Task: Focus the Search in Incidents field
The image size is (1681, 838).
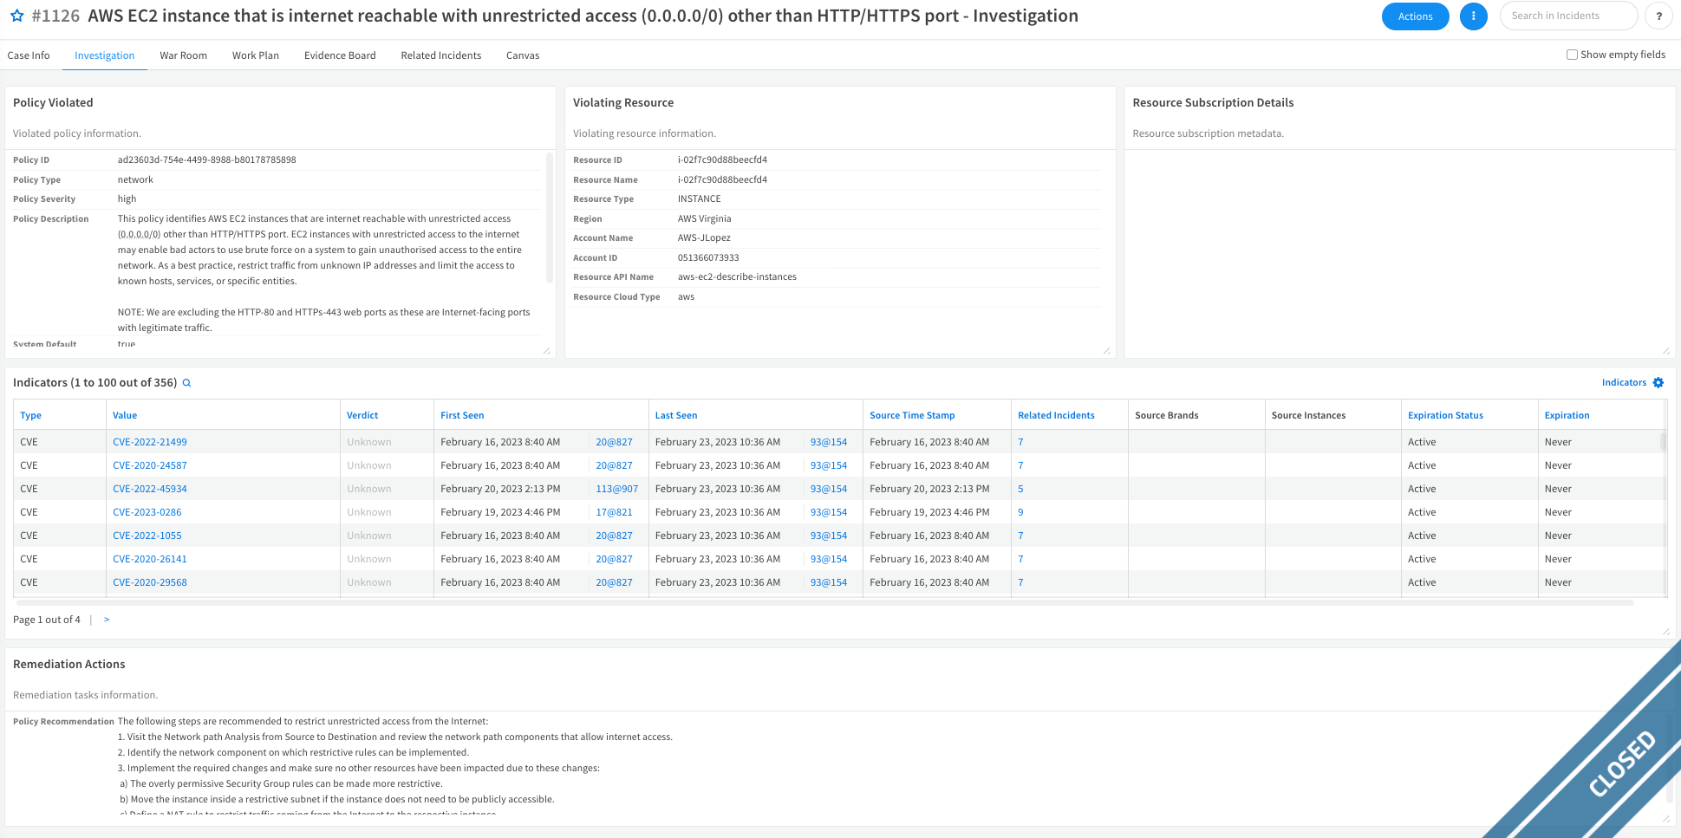Action: [x=1567, y=16]
